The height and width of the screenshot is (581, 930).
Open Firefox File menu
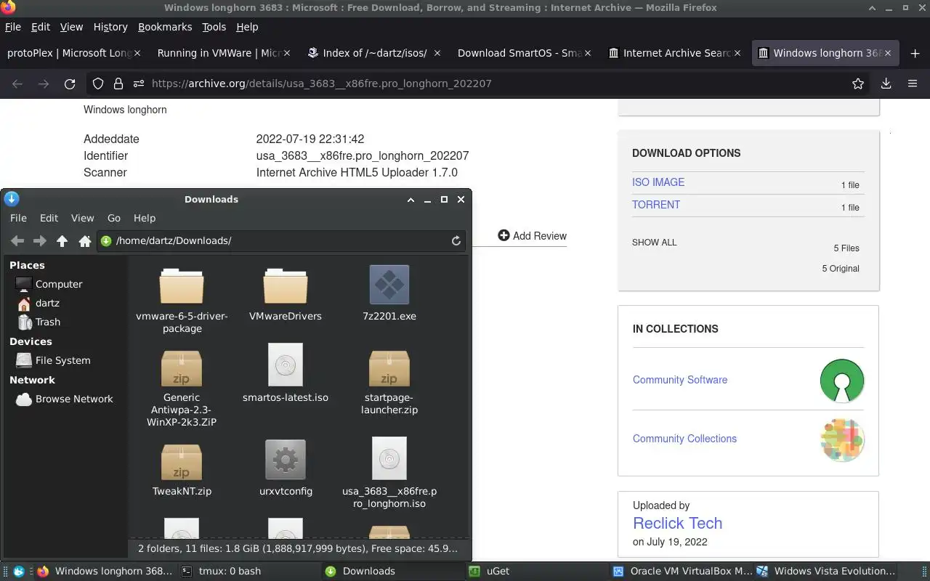[13, 27]
